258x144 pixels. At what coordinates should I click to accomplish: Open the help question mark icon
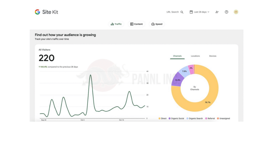pos(227,12)
